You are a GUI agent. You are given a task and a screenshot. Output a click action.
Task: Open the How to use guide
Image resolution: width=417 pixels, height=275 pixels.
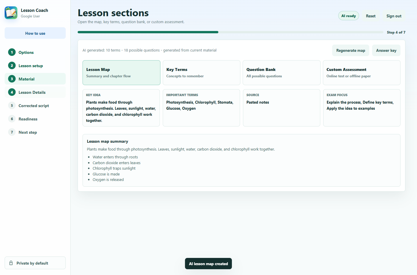[35, 33]
